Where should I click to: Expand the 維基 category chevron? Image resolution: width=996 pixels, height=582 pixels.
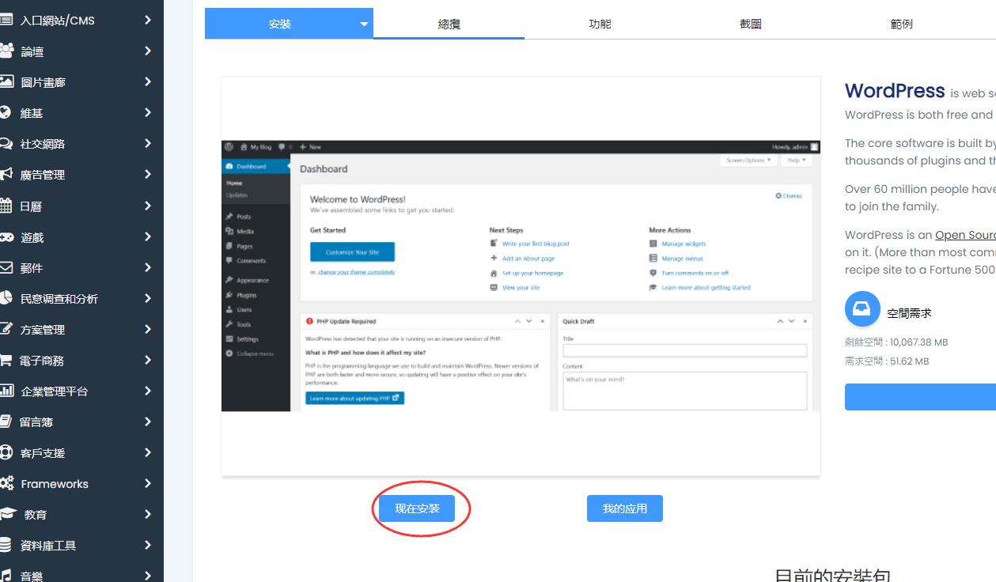tap(148, 112)
